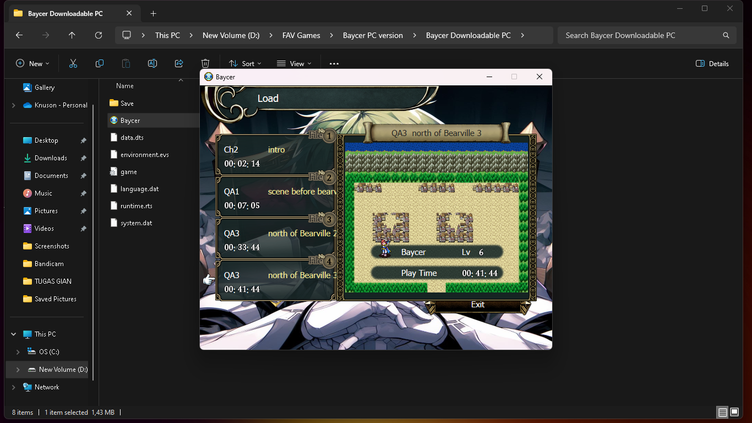Open the View dropdown menu

(294, 63)
